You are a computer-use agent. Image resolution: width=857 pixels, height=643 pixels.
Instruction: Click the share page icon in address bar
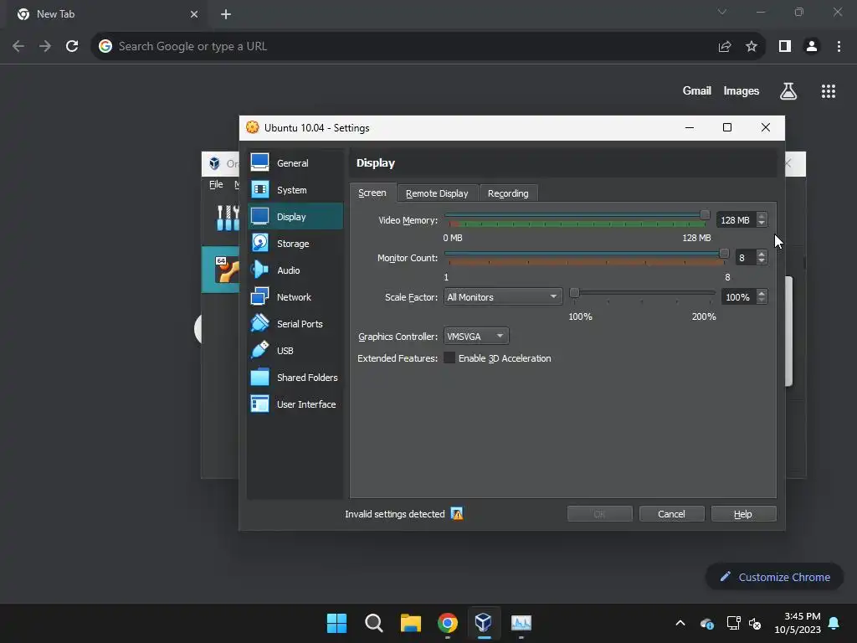[725, 47]
